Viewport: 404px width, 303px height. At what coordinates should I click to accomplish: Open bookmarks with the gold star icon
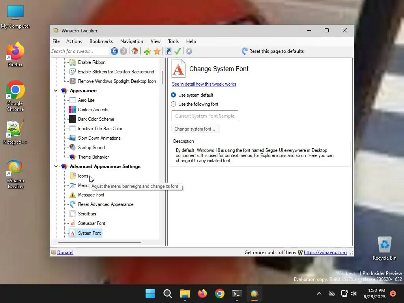[157, 51]
